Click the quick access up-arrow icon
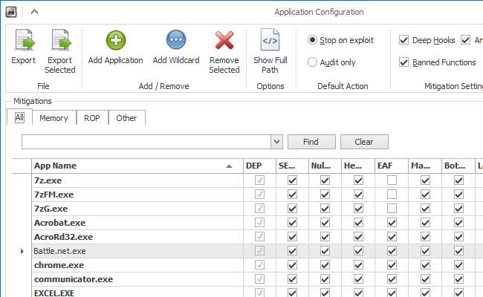This screenshot has width=483, height=297. (x=34, y=12)
